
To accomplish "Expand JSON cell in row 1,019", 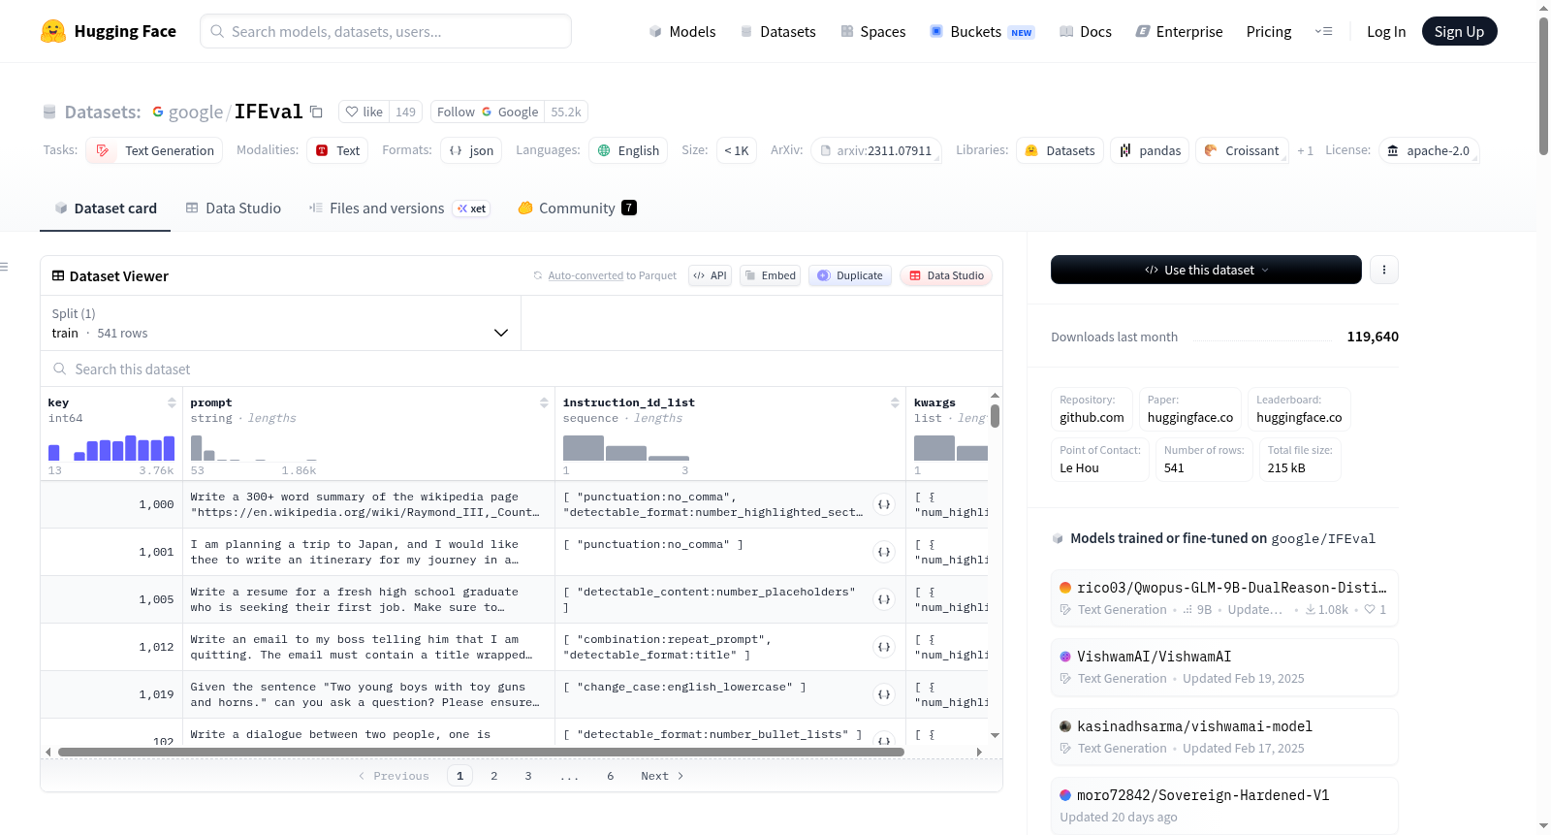I will (x=884, y=694).
